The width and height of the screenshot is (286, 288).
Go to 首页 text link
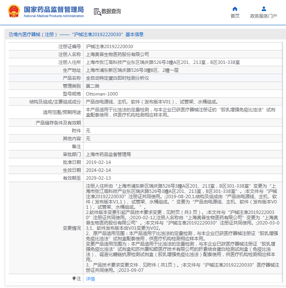235,16
